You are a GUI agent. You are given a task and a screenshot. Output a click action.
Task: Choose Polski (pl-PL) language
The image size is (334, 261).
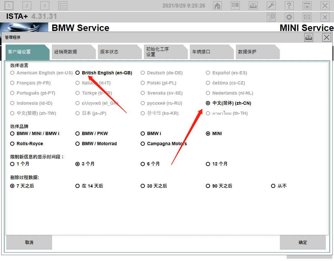[x=159, y=83]
